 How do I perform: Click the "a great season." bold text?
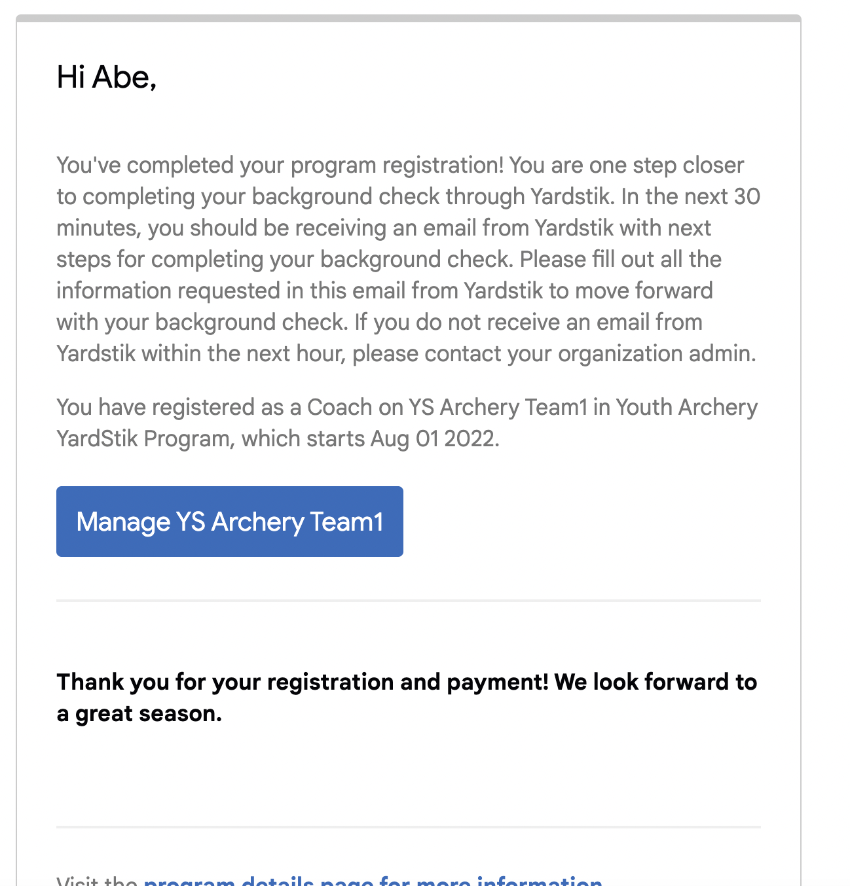[139, 713]
